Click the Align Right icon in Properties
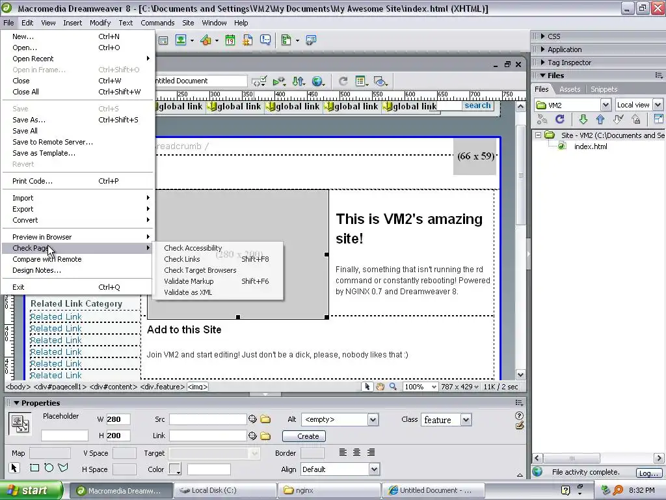 click(371, 452)
